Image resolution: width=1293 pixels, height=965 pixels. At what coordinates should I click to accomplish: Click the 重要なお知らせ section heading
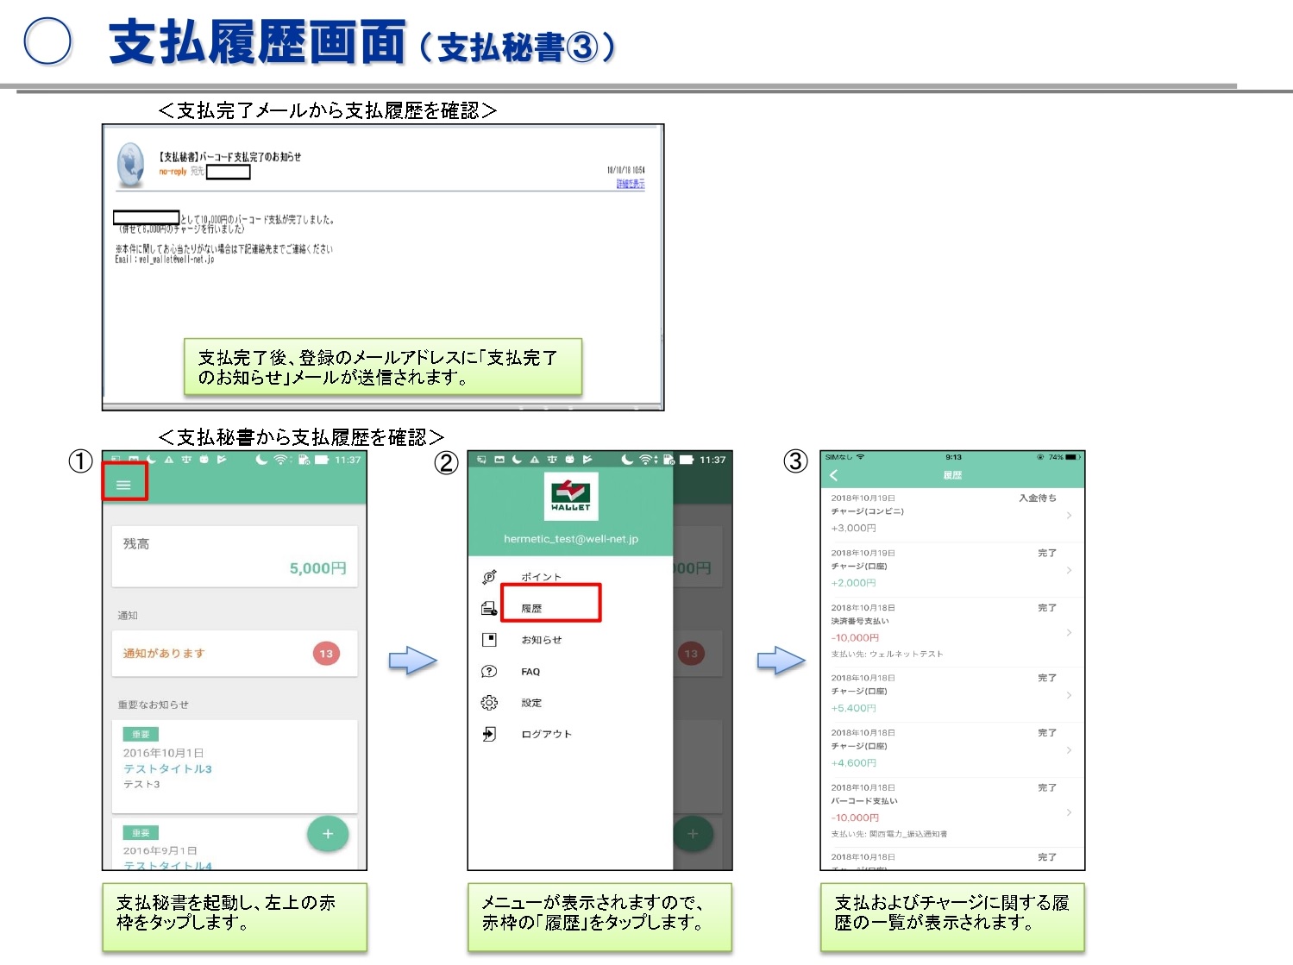(154, 705)
